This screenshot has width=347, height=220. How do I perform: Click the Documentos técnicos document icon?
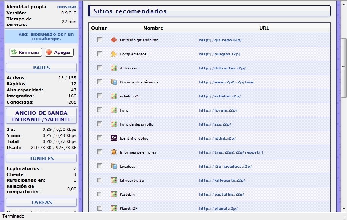pos(114,82)
